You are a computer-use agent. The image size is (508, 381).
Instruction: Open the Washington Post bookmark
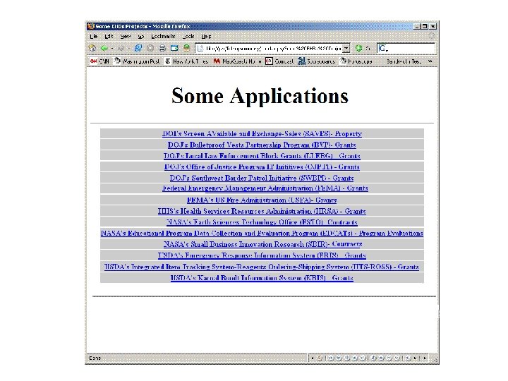(x=137, y=61)
